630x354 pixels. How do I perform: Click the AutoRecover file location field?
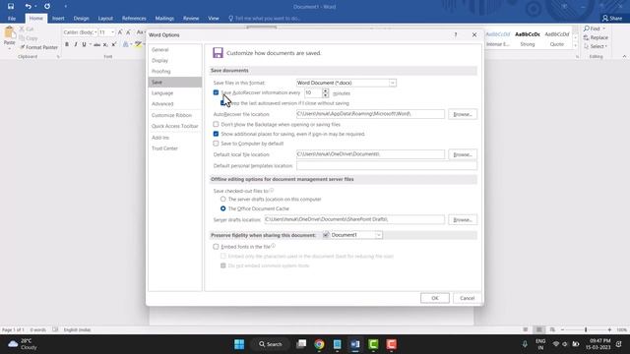pyautogui.click(x=370, y=114)
